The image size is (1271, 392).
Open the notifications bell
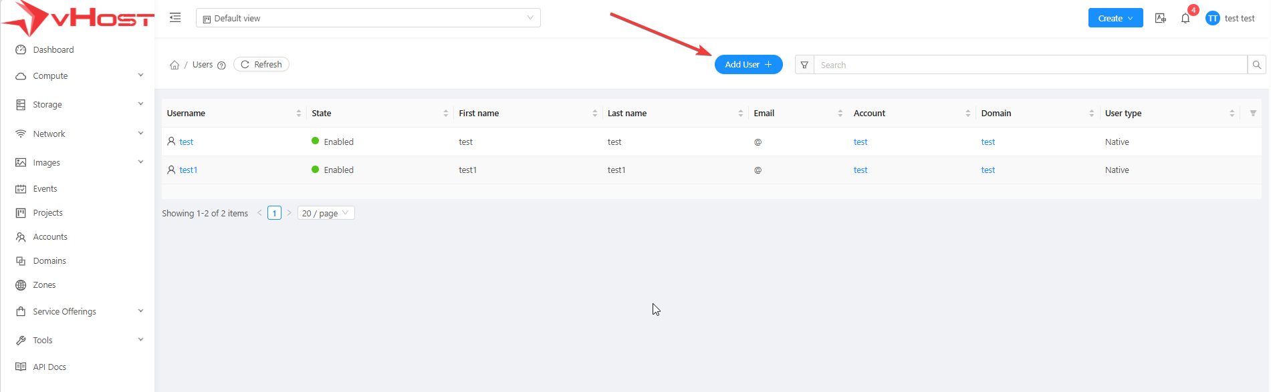pyautogui.click(x=1185, y=19)
